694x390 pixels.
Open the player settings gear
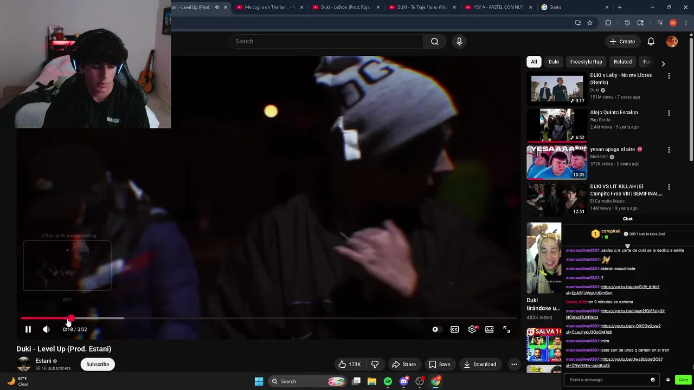(472, 329)
